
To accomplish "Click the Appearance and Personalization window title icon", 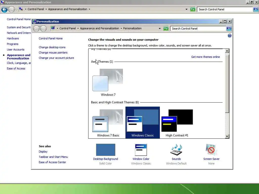I will pos(2,2).
